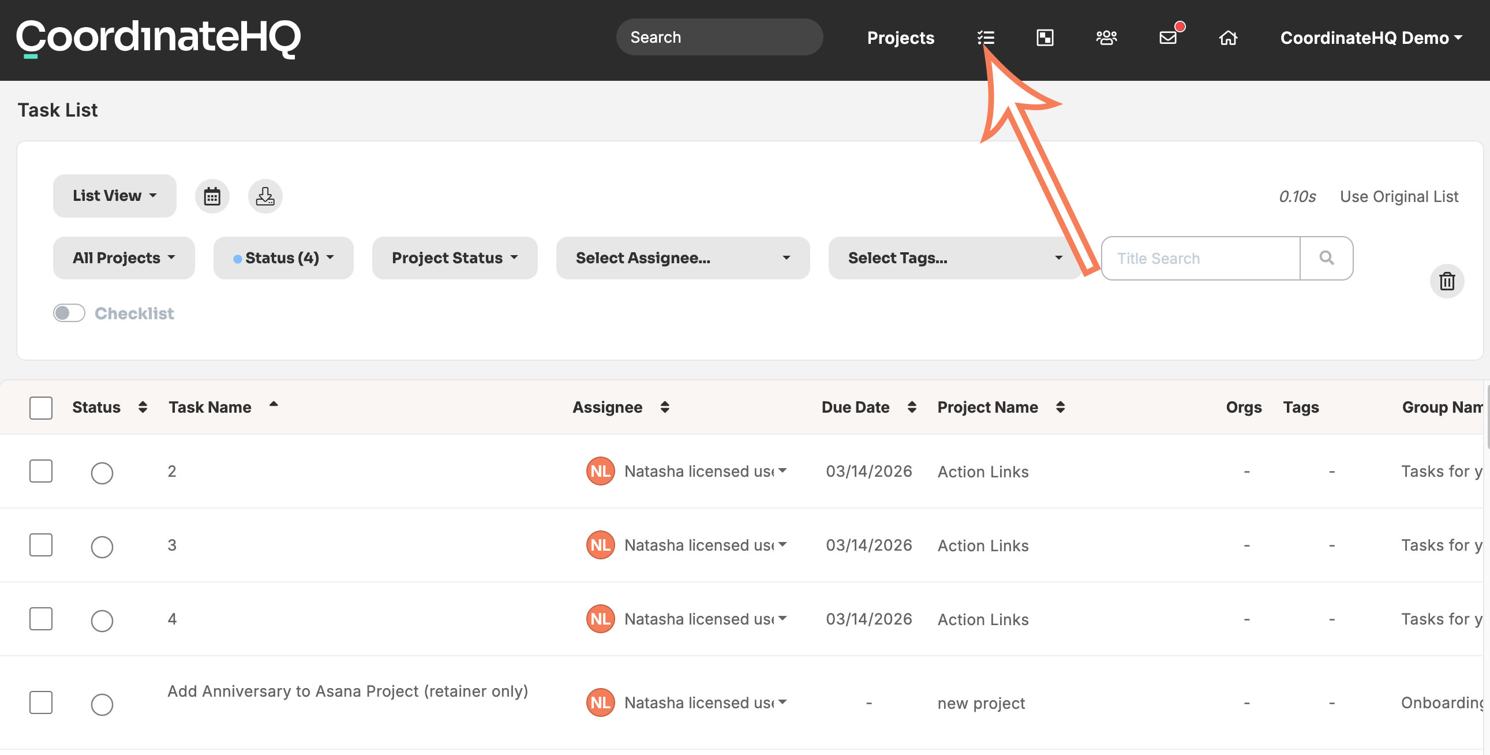Open assignee dropdown arrow for task 2
Screen dimensions: 1490x755
click(x=783, y=470)
